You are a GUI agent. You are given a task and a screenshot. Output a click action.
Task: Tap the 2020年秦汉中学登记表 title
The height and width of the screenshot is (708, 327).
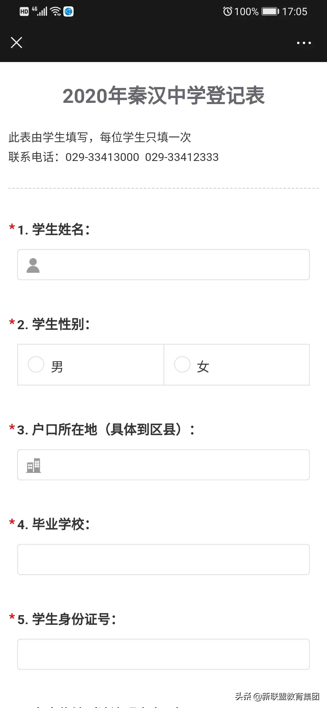point(163,96)
